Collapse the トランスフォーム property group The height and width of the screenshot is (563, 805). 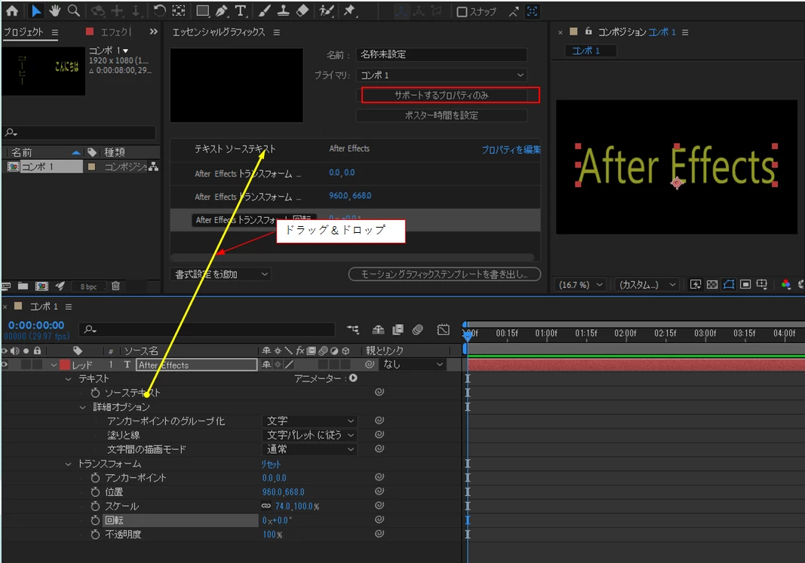tap(69, 464)
